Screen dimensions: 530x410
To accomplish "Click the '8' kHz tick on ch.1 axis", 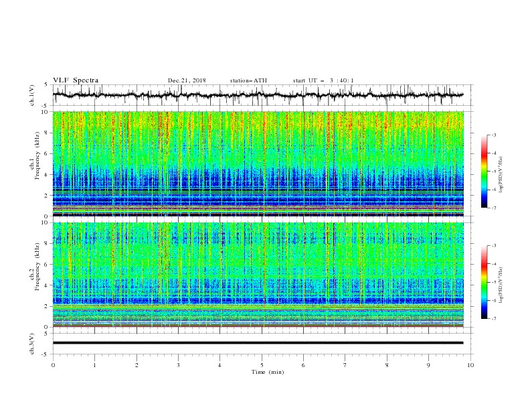I will [48, 133].
